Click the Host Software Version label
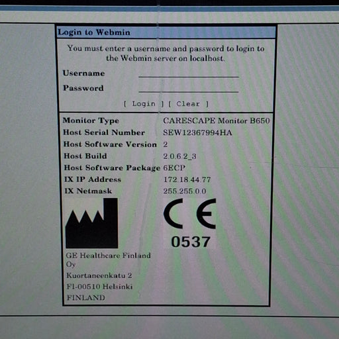This screenshot has width=339, height=339. coord(110,144)
